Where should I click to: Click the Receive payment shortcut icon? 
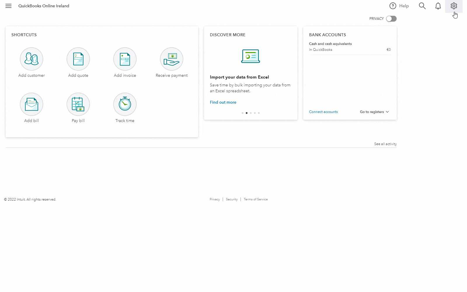(x=172, y=59)
